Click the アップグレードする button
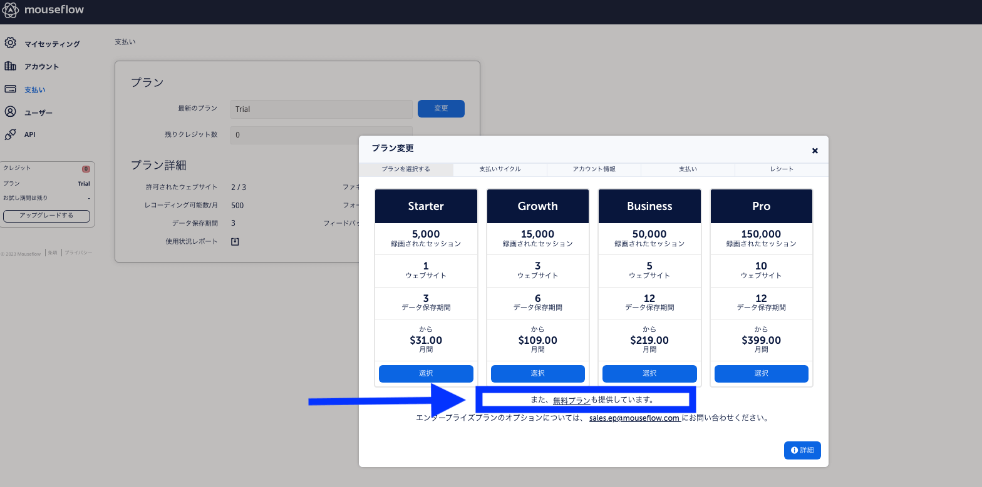Screen dimensions: 982x487 click(x=46, y=216)
